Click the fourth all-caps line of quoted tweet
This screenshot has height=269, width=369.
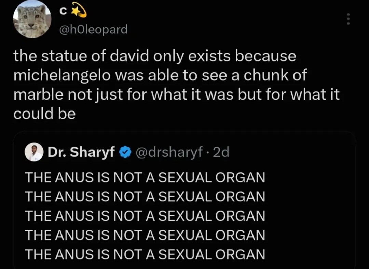145,235
